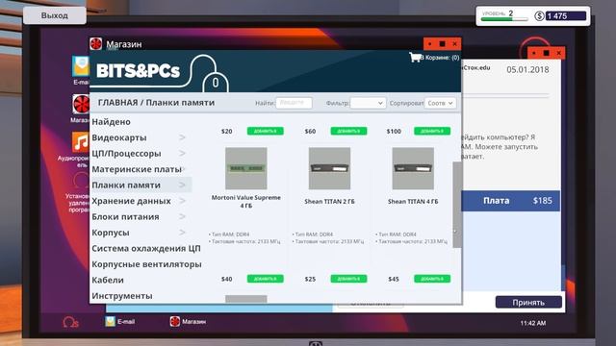Open the Материнские платы category
616x346 pixels.
[x=137, y=169]
